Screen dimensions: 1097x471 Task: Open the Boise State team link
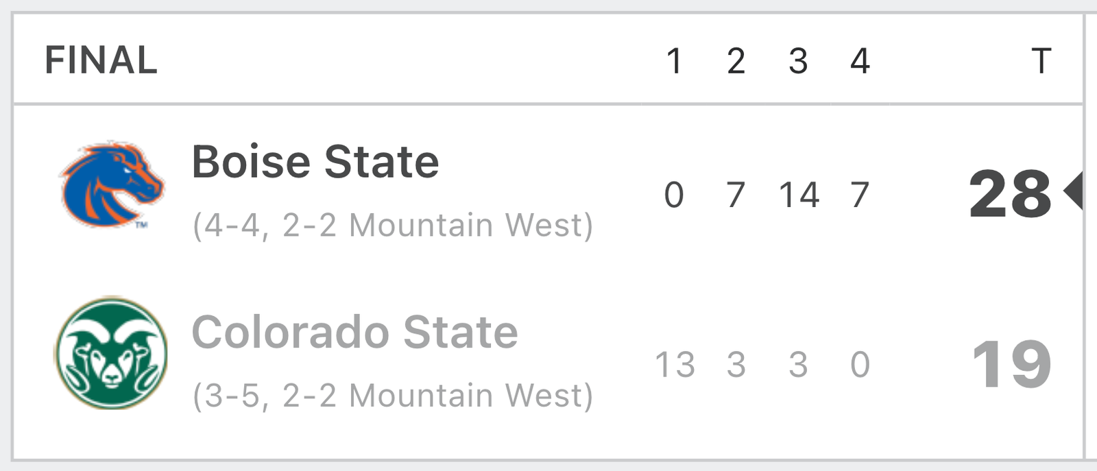tap(315, 162)
